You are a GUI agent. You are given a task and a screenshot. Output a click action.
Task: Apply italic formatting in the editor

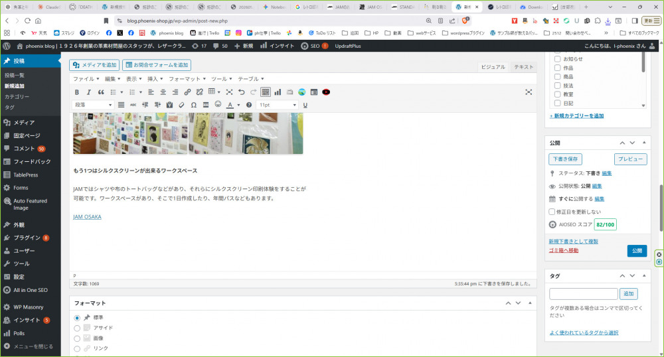tap(89, 92)
